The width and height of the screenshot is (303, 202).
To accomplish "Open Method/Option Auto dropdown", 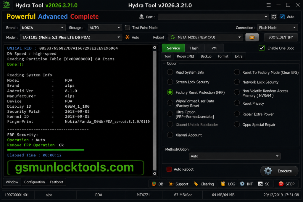I will point(235,156).
